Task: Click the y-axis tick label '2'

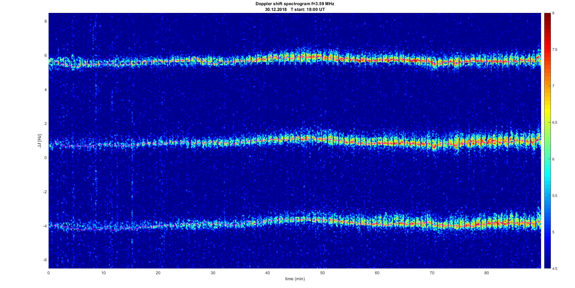Action: click(45, 124)
